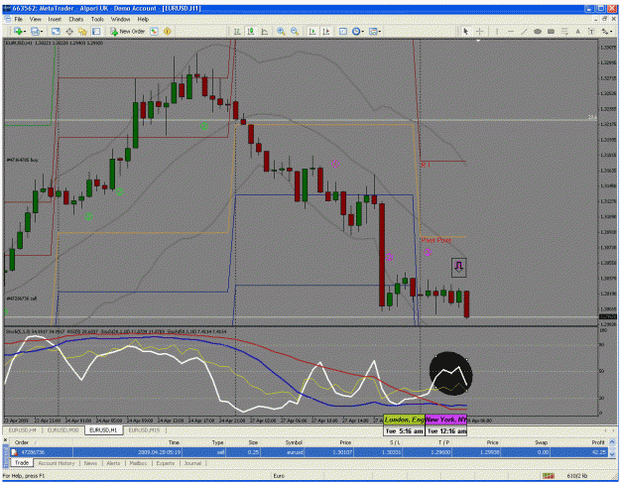Click the Templates icon
The image size is (620, 482).
point(373,31)
